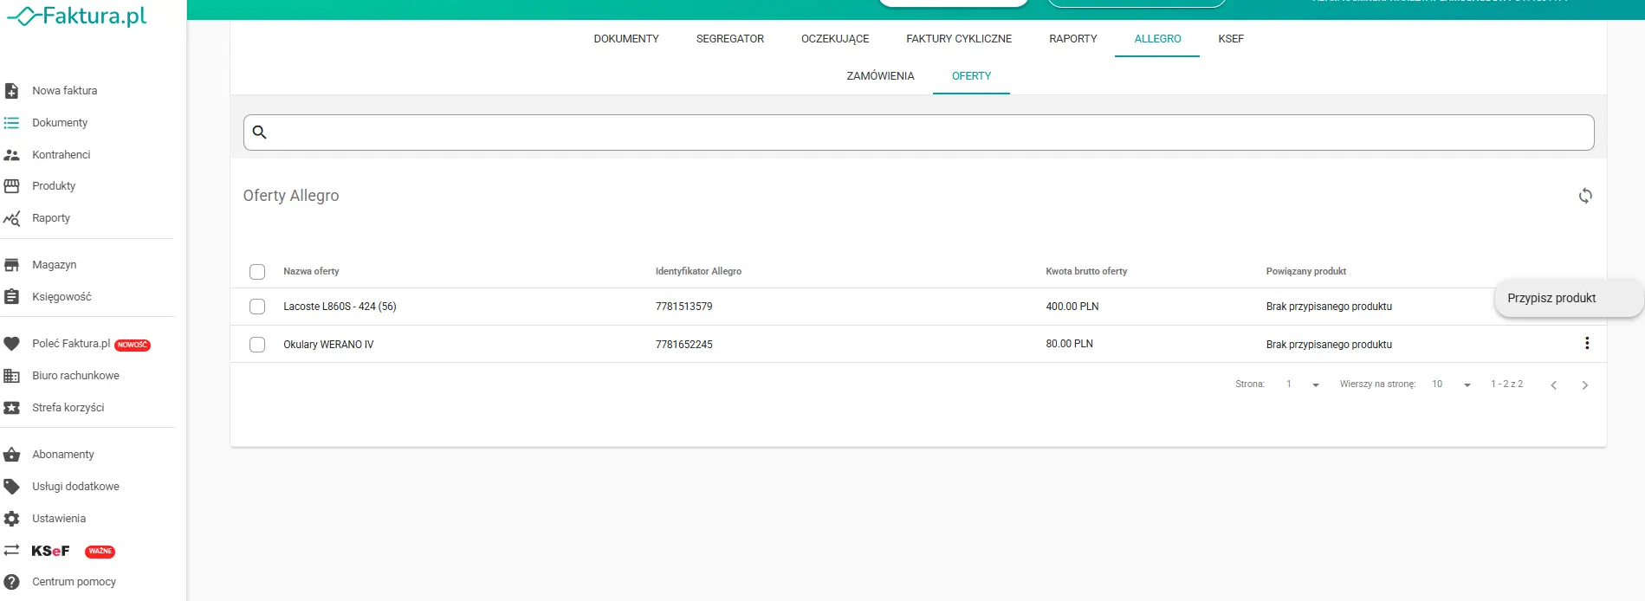The height and width of the screenshot is (601, 1645).
Task: Click the 80.00 PLN amount cell
Action: coord(1069,344)
